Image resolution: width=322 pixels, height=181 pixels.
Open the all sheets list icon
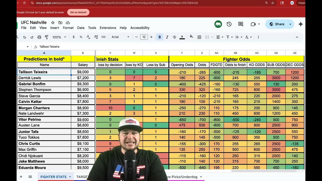(x=30, y=177)
